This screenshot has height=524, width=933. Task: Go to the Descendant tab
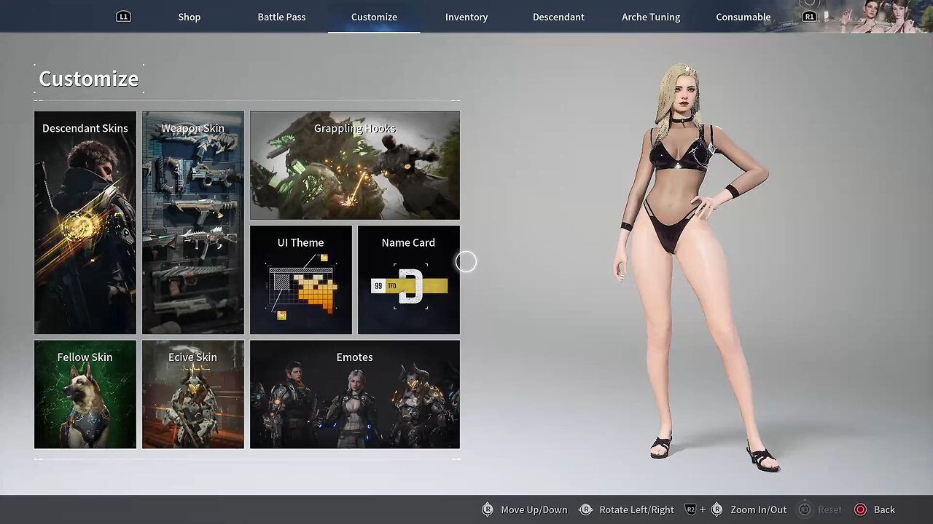coord(558,17)
